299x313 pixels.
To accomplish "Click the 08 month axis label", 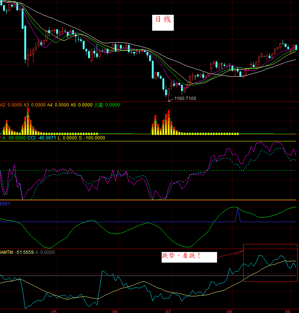I will pyautogui.click(x=229, y=311).
